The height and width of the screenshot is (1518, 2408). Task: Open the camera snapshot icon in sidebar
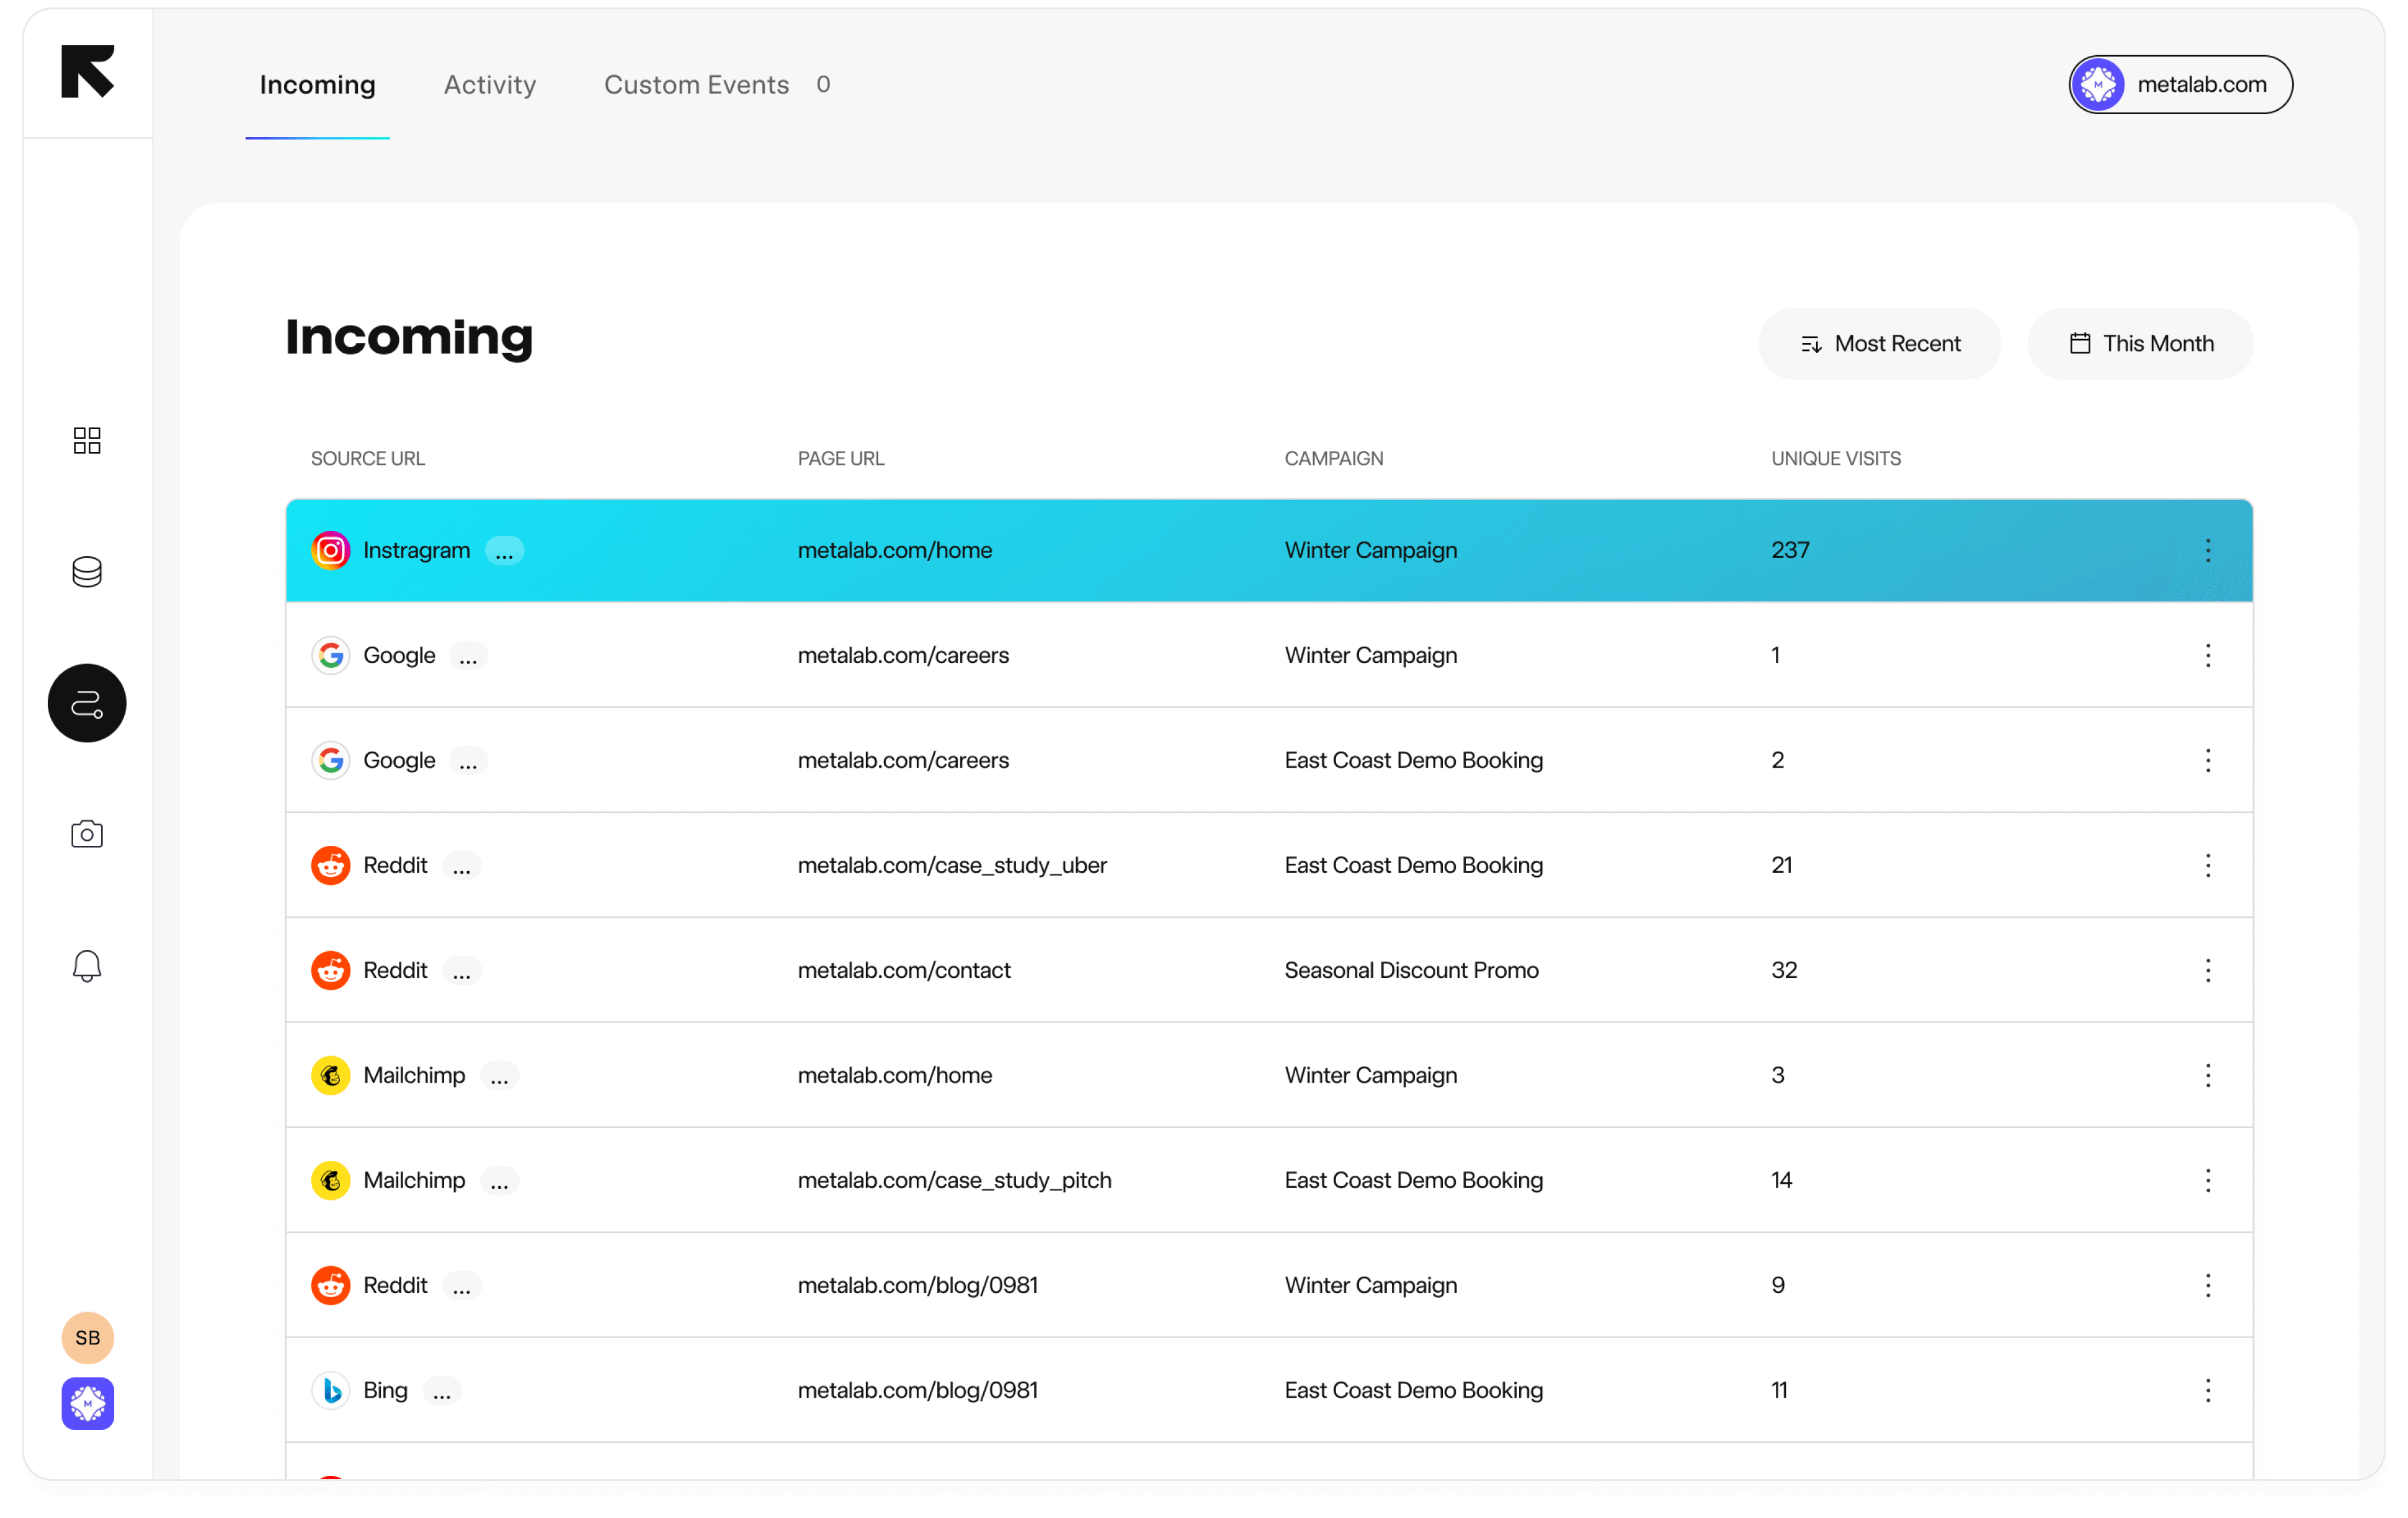[87, 834]
